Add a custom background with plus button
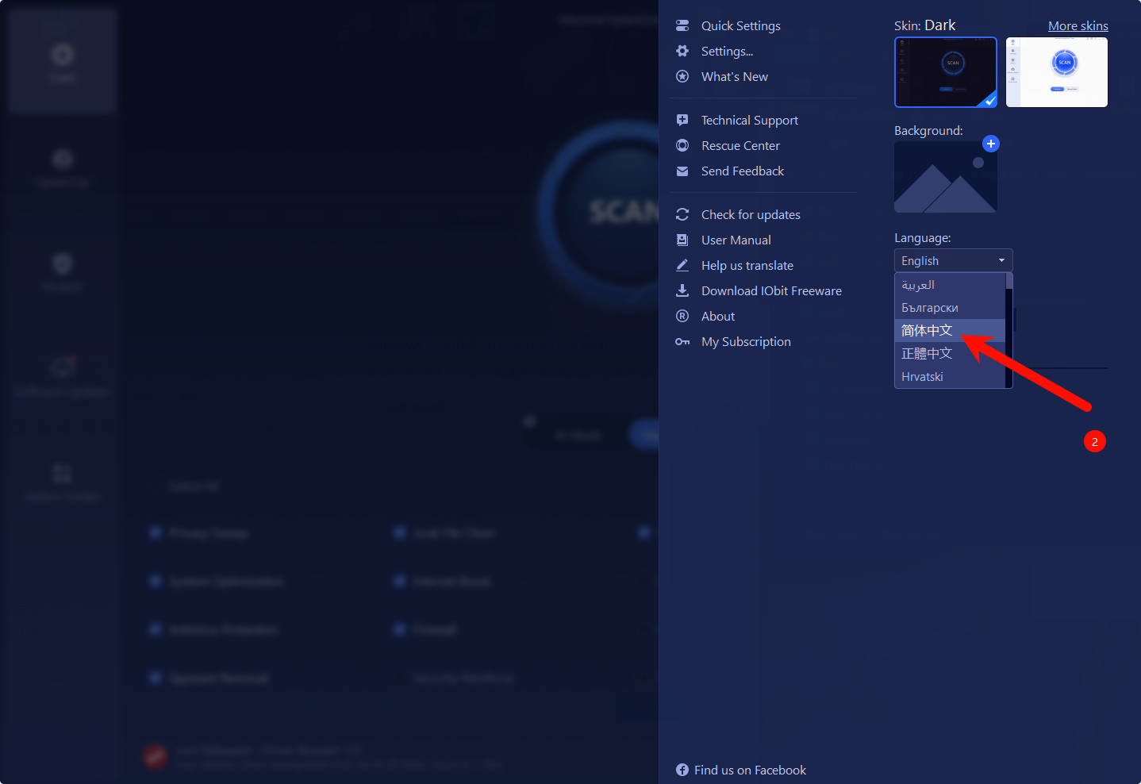1141x784 pixels. coord(990,144)
